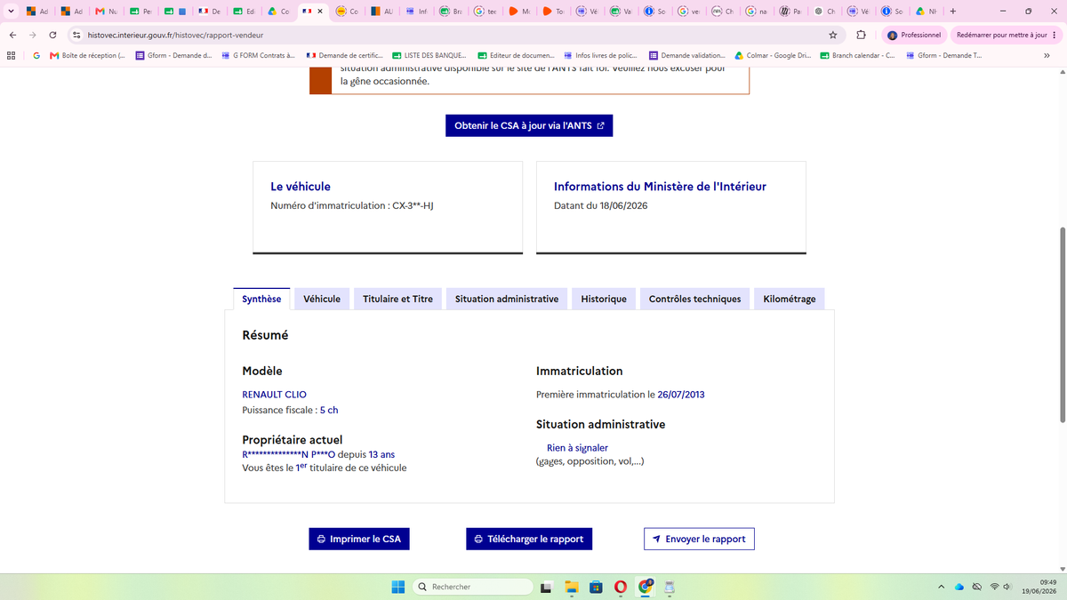
Task: Switch to the 'Pe' browser tab
Action: [140, 12]
